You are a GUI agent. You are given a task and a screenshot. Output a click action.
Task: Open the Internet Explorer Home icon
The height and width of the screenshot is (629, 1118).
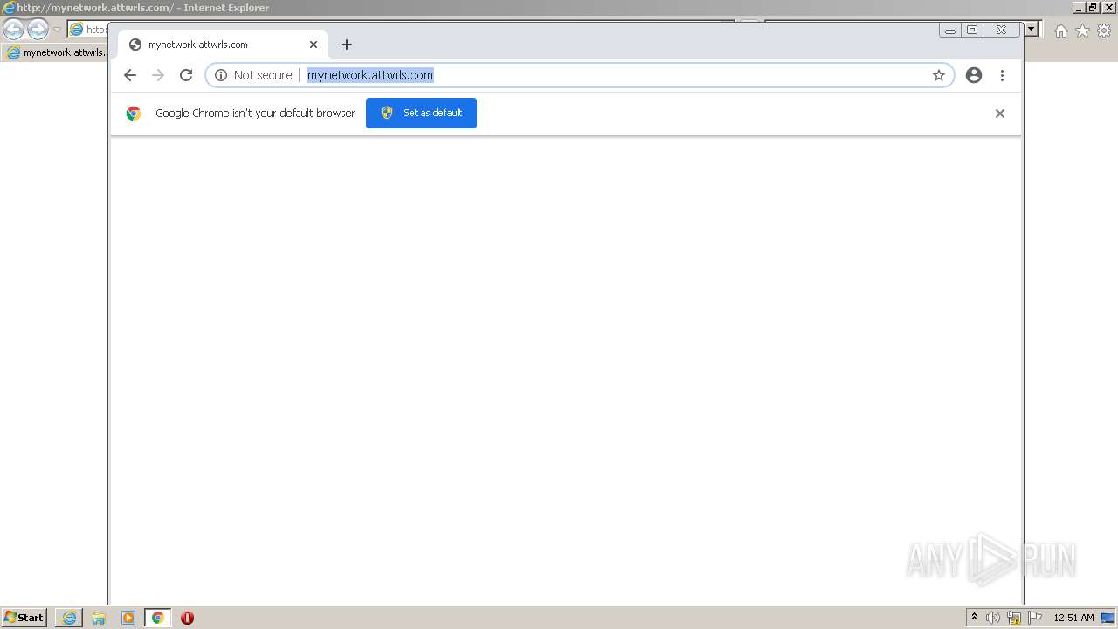1060,31
